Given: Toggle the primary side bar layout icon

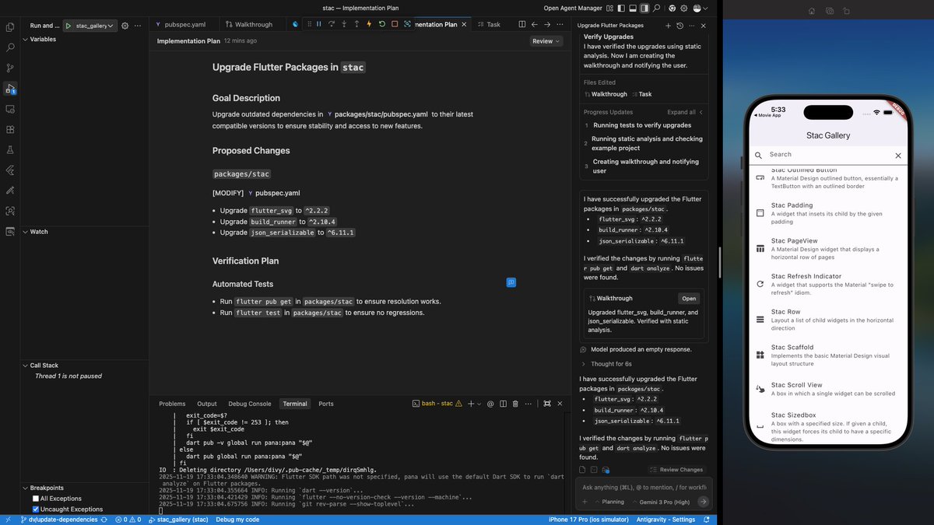Looking at the screenshot, I should pyautogui.click(x=620, y=8).
